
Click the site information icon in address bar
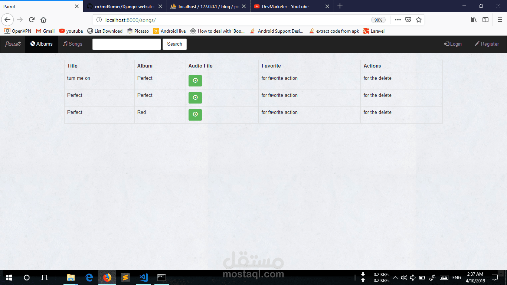point(99,20)
